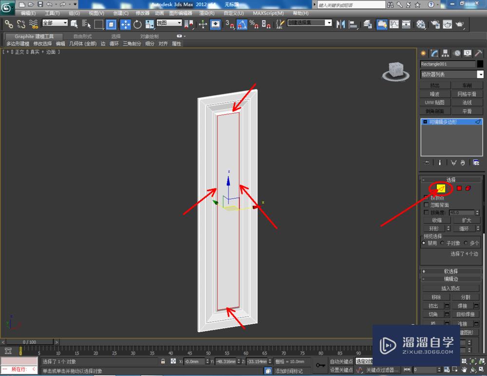Open the Material Editor icon

click(421, 24)
